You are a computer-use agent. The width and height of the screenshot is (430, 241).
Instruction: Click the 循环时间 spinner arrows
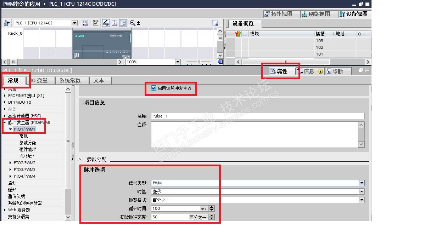point(212,208)
